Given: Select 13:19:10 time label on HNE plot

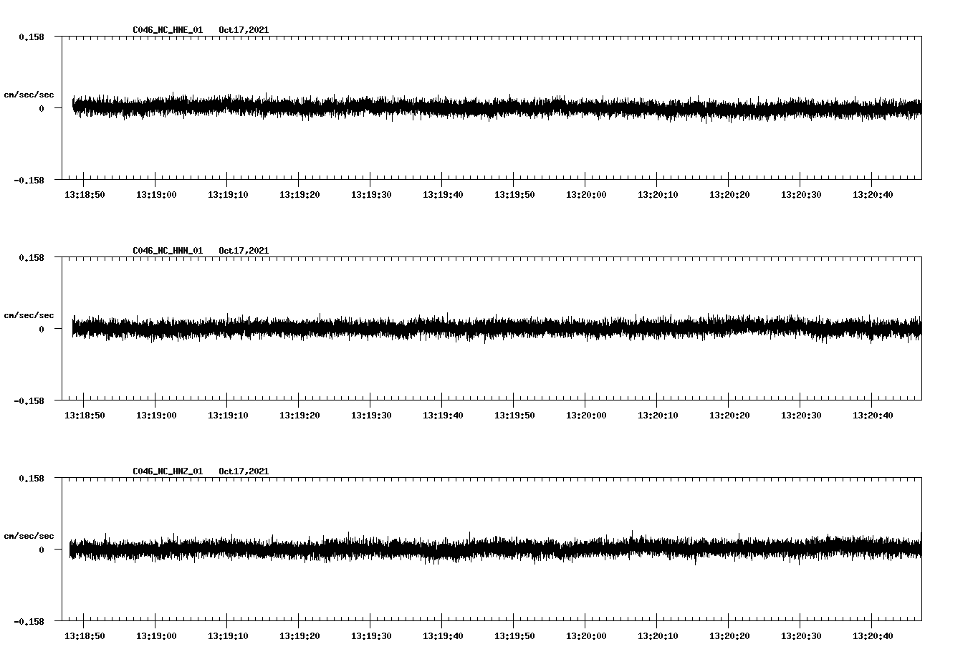Looking at the screenshot, I should tap(228, 194).
